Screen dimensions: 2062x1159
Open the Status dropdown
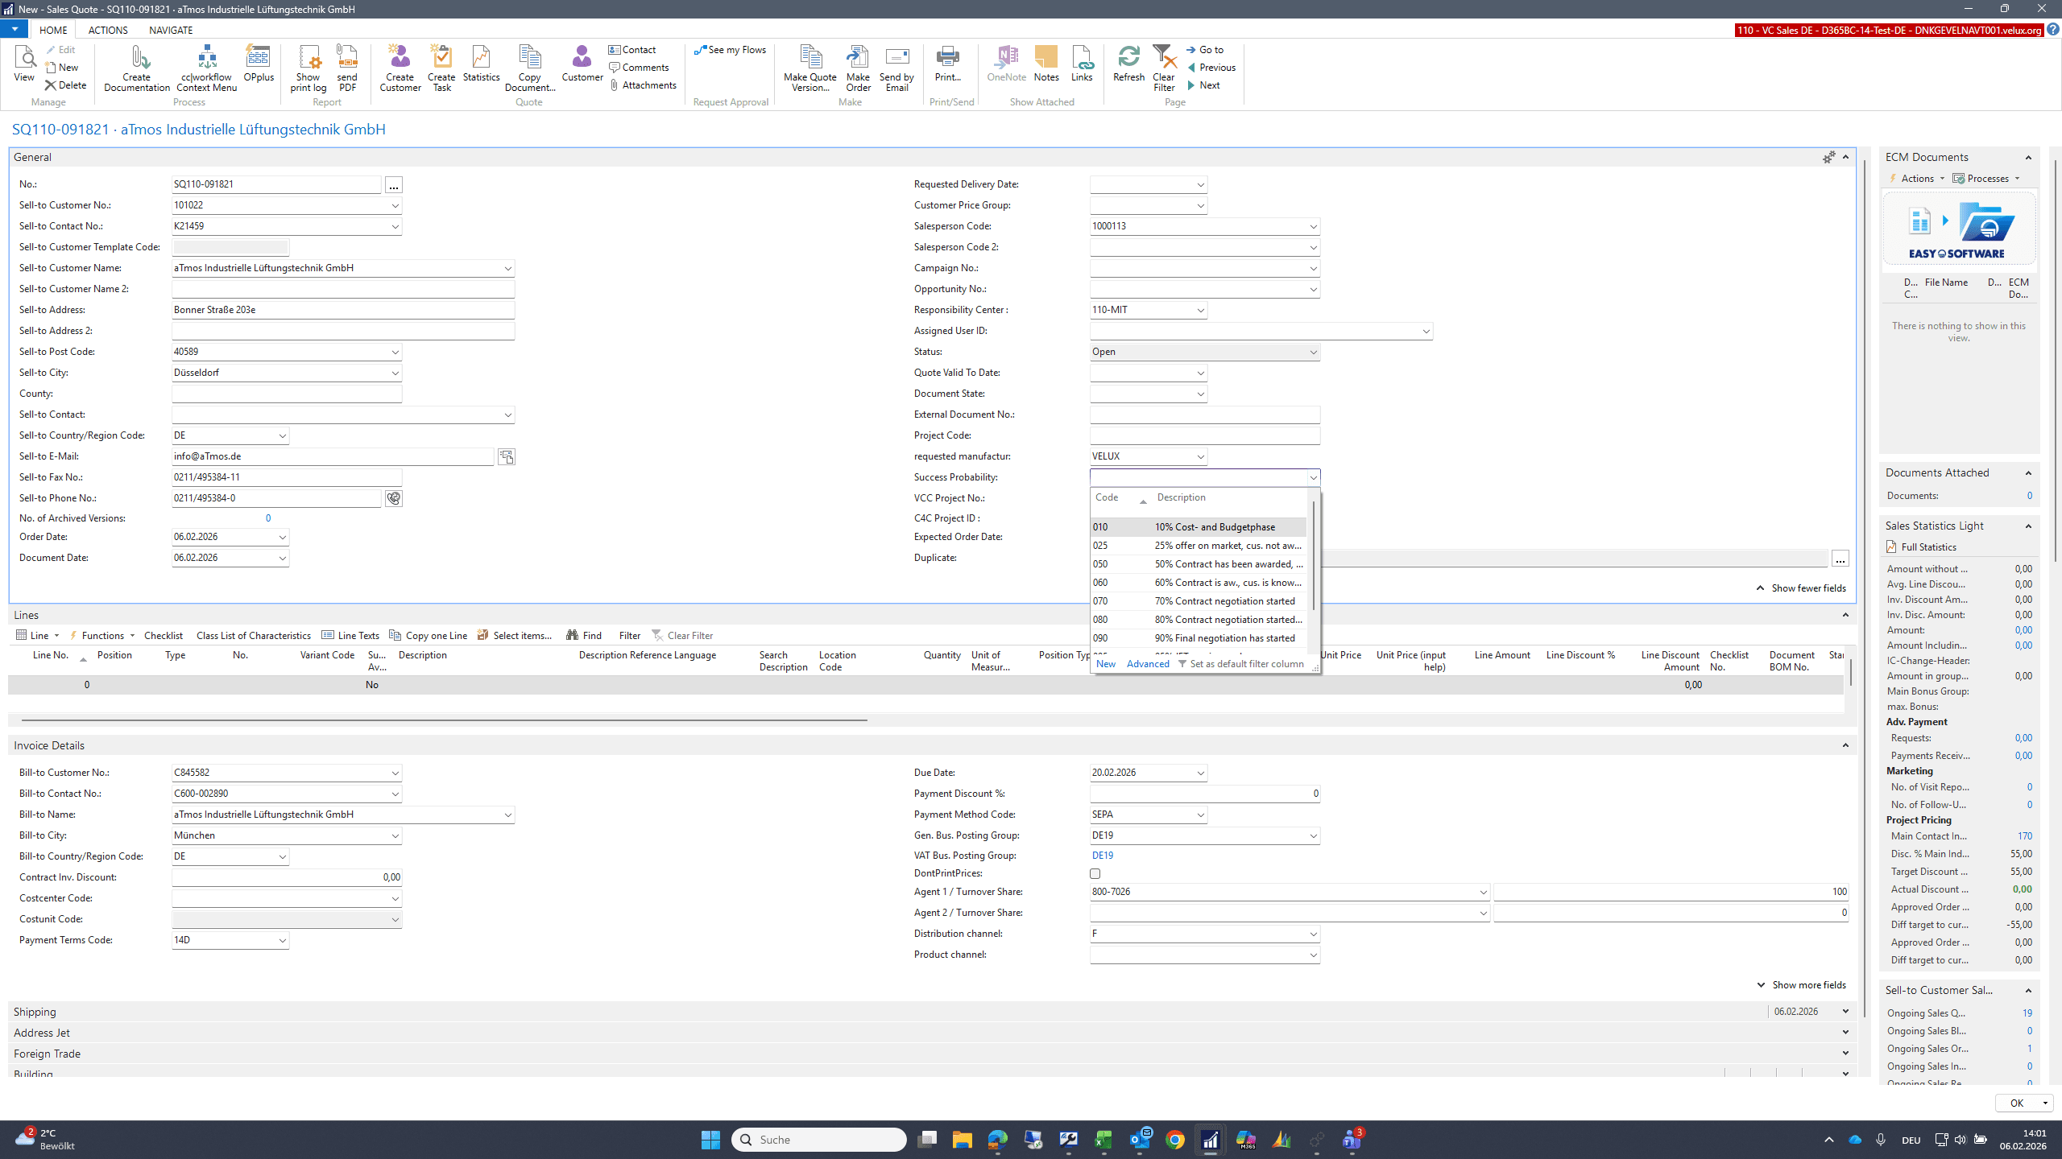point(1313,353)
